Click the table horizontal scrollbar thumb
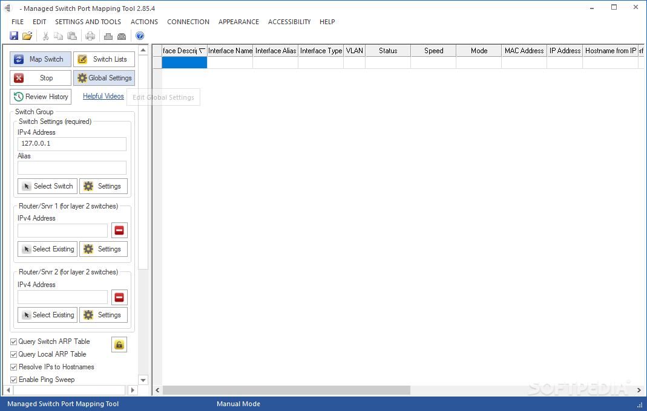The height and width of the screenshot is (411, 647). pos(286,390)
